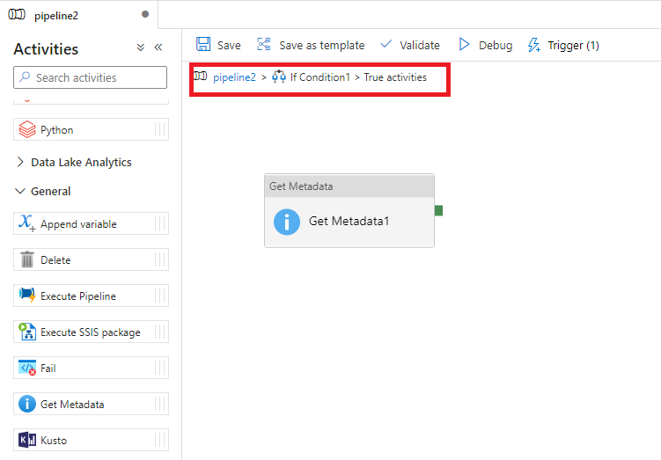Click True activities breadcrumb text
Screen dimensions: 661x460
tap(395, 77)
